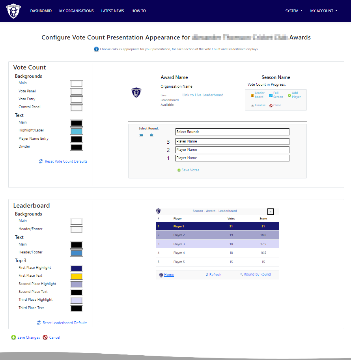Go to MY ORGANISATIONS
Viewport: 351px width, 360px height.
tap(76, 11)
